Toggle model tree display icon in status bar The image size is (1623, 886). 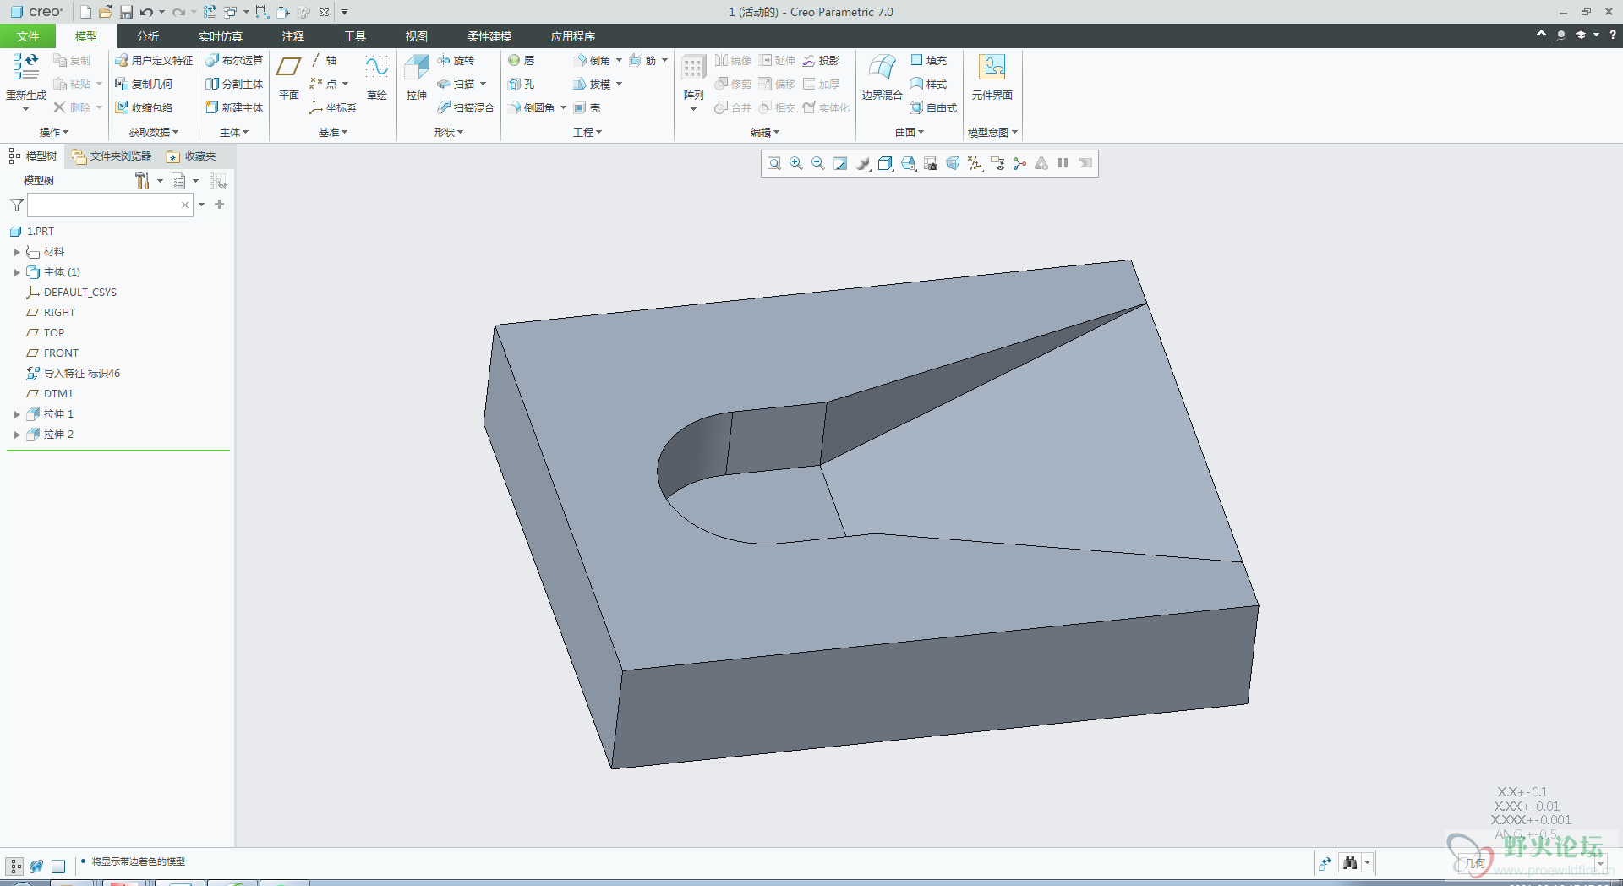pos(15,866)
